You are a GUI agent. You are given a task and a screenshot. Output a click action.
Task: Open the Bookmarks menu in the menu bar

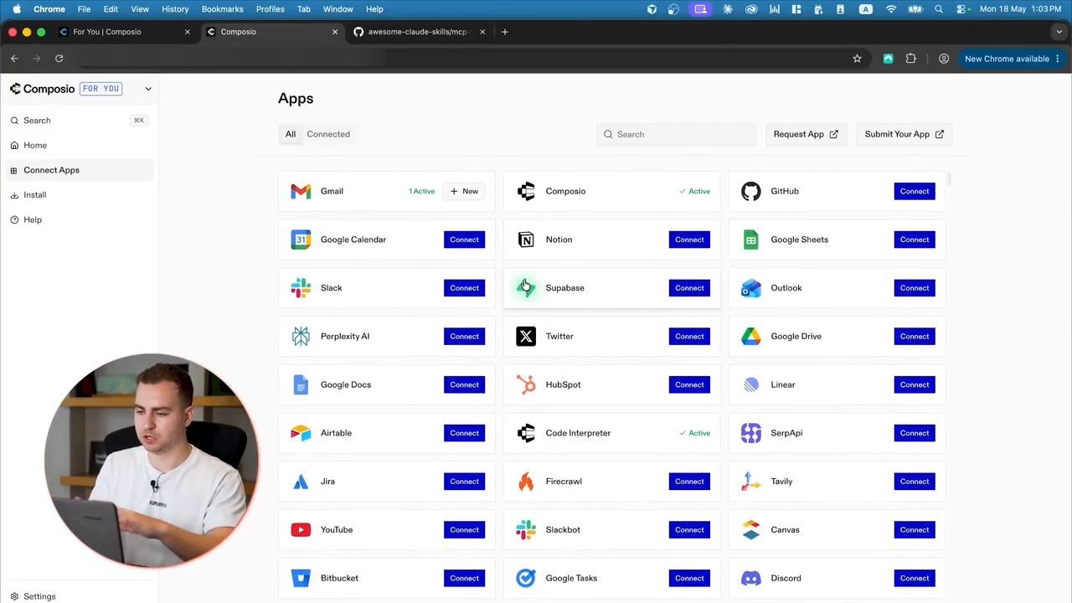[x=222, y=9]
